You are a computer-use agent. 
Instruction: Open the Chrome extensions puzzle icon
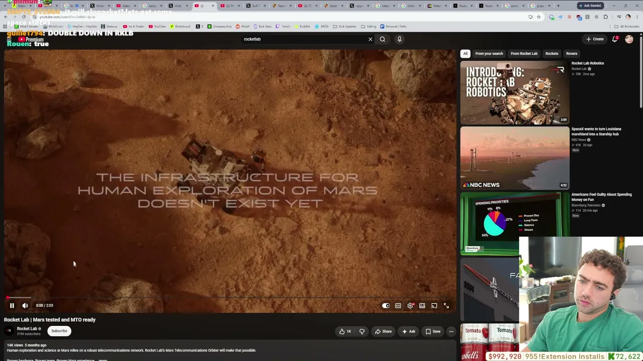point(605,17)
